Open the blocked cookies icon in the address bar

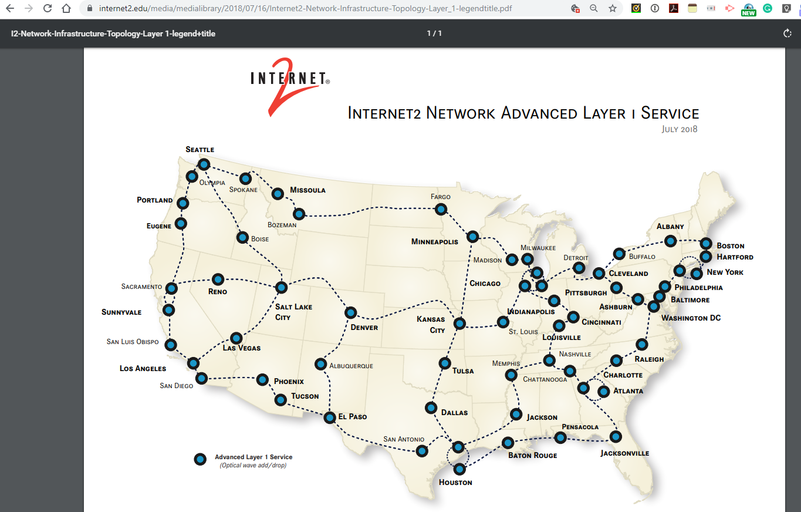pos(576,9)
